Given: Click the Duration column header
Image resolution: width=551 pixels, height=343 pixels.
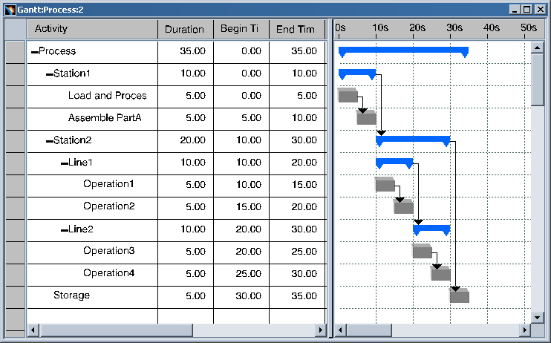Looking at the screenshot, I should coord(185,30).
